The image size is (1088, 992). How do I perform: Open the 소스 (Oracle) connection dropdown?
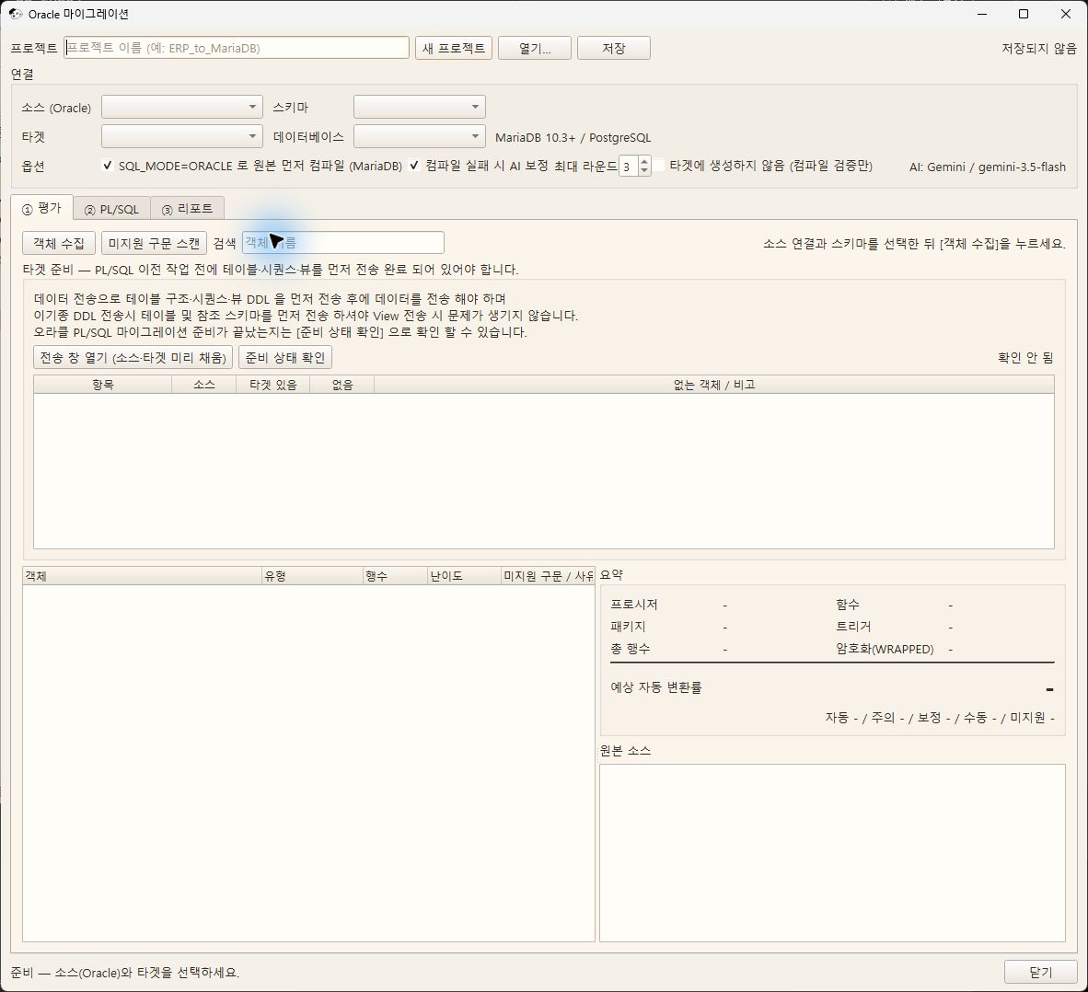(x=182, y=107)
